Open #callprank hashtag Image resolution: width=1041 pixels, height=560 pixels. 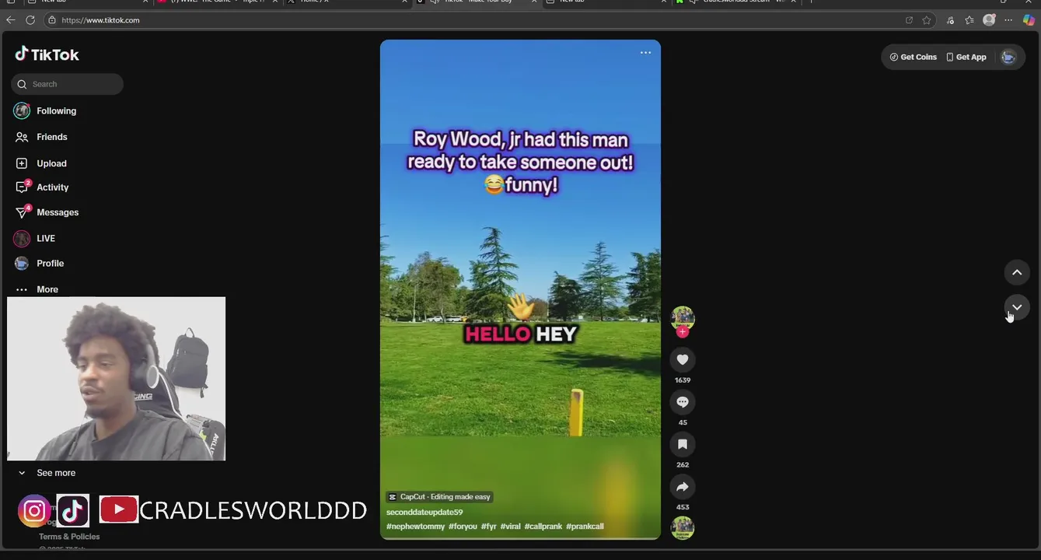click(x=543, y=527)
